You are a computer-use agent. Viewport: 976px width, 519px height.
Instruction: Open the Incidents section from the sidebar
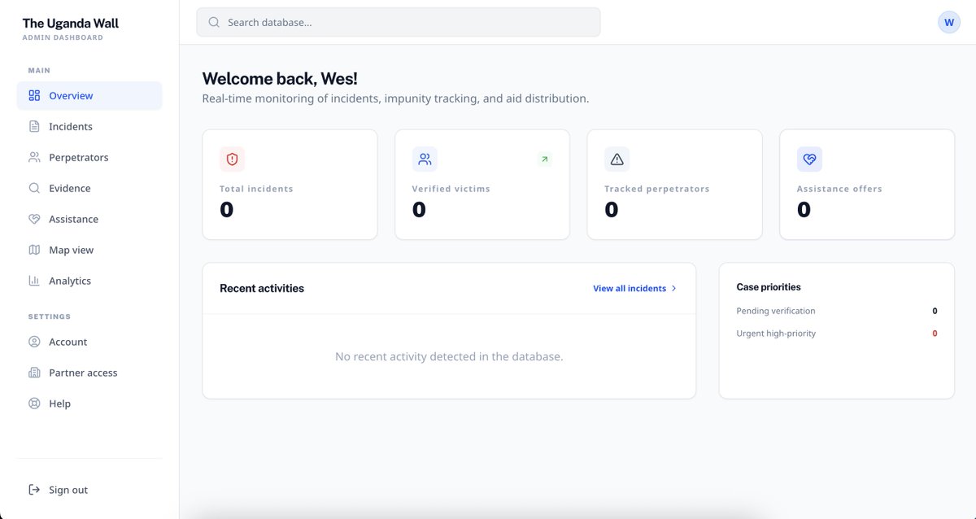(x=70, y=126)
